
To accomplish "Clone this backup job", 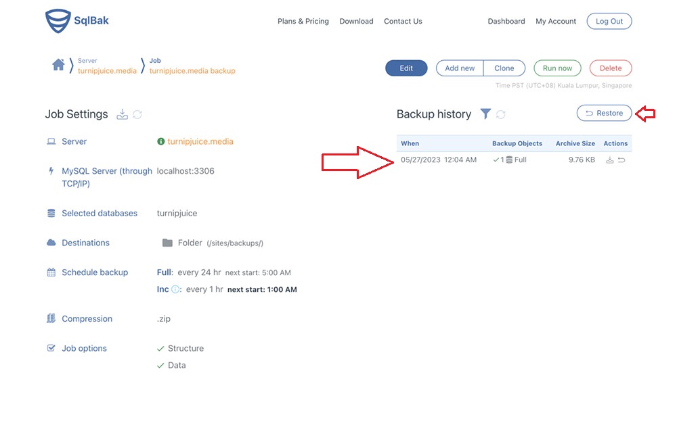I will coord(504,68).
